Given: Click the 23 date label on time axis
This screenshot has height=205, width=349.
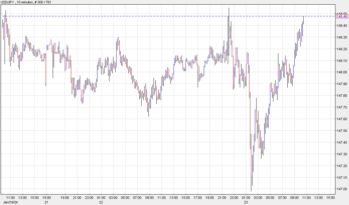Looking at the screenshot, I should [x=245, y=203].
